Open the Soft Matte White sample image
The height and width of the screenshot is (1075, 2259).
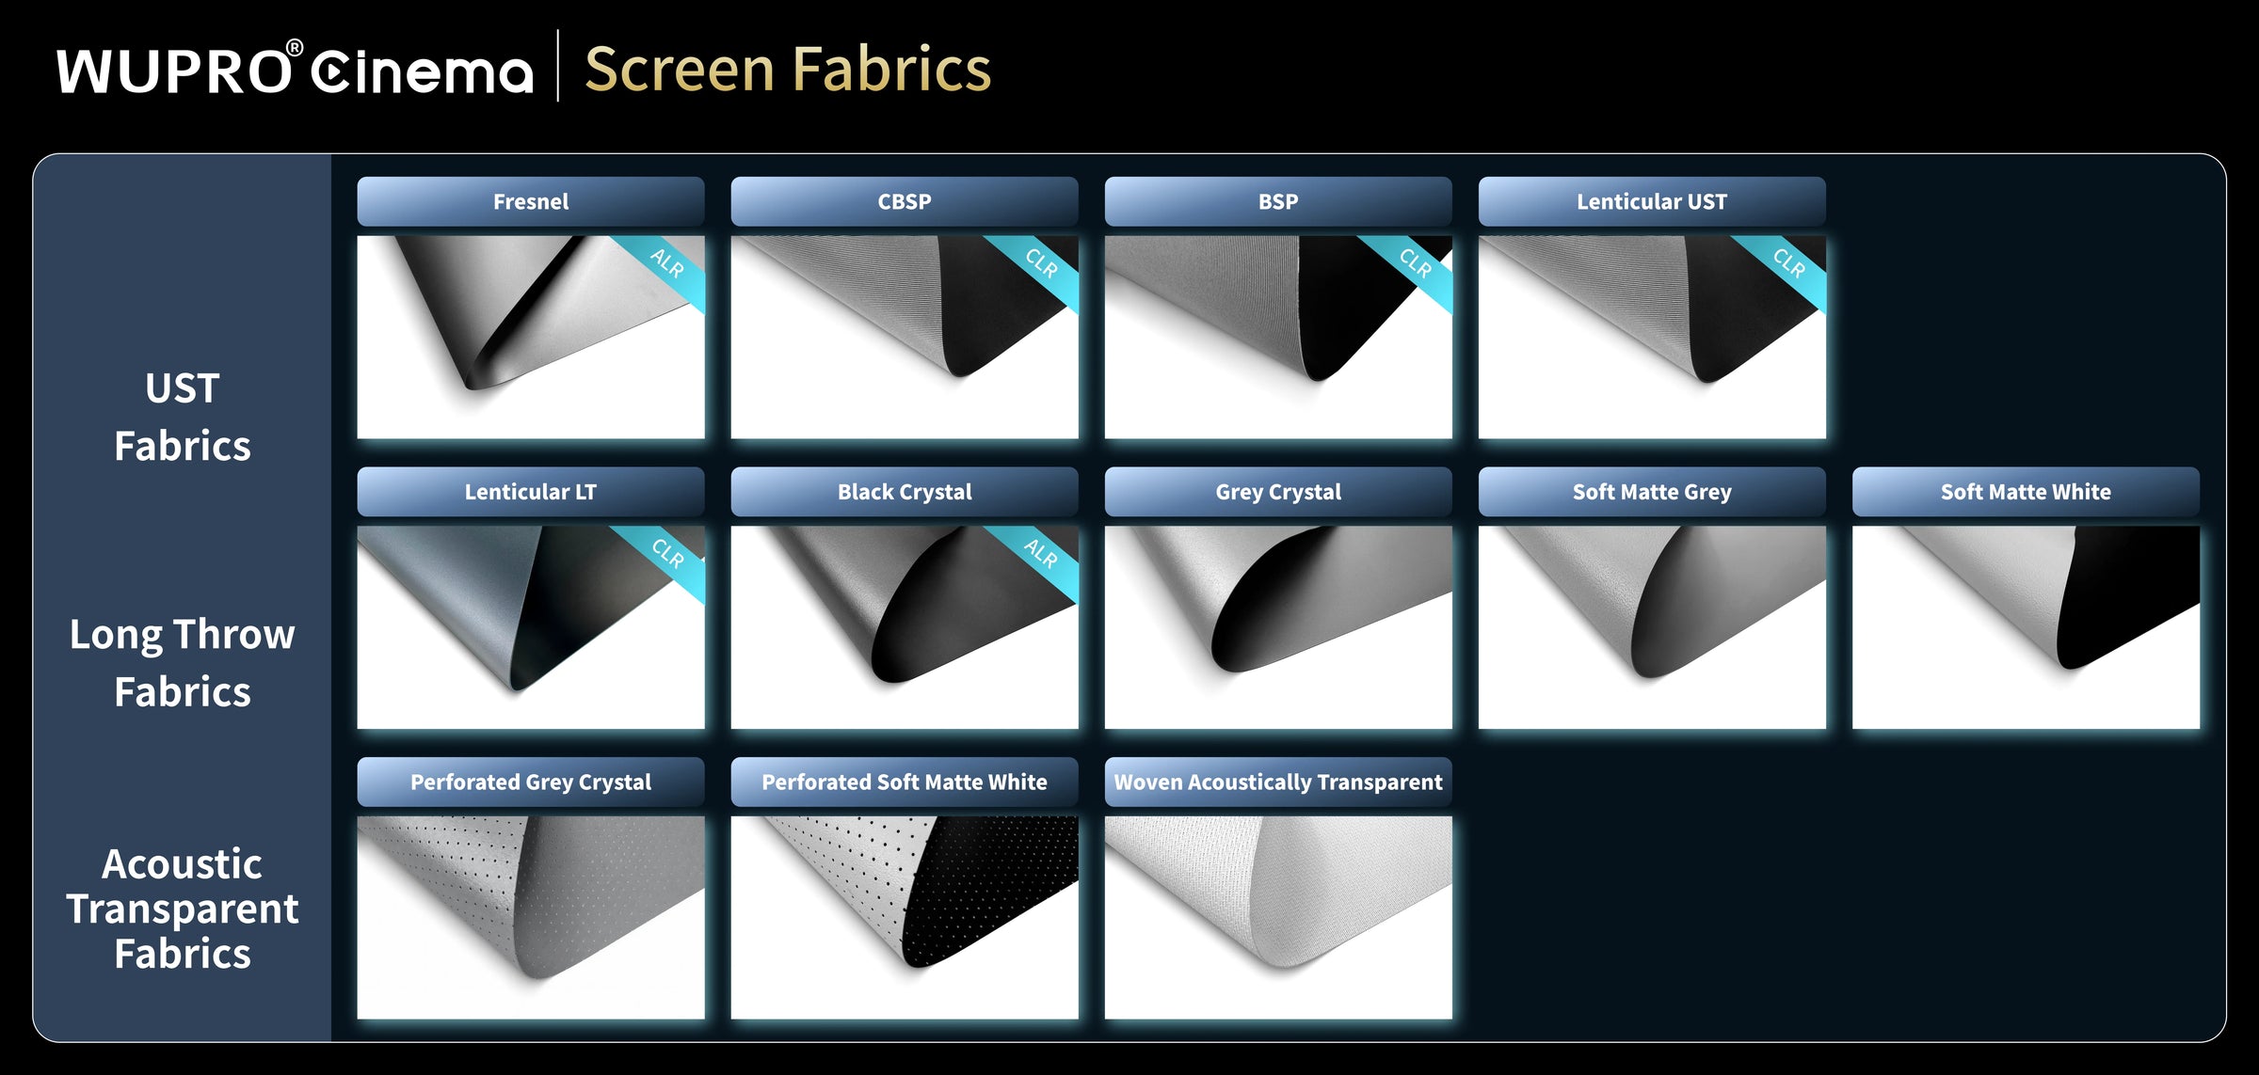point(2026,627)
